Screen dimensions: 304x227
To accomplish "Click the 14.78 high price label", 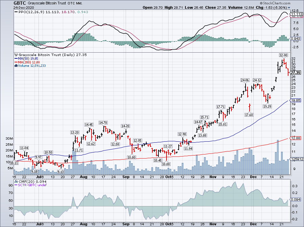I will point(103,123).
